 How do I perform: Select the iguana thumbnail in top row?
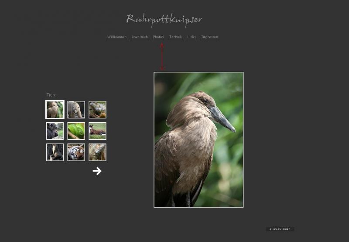pos(97,110)
